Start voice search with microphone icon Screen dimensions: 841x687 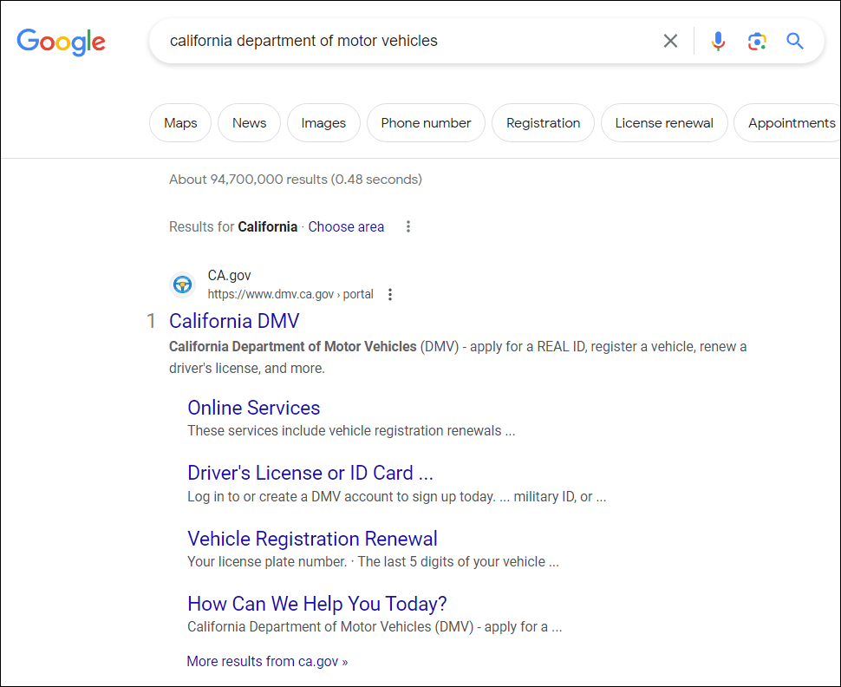718,41
